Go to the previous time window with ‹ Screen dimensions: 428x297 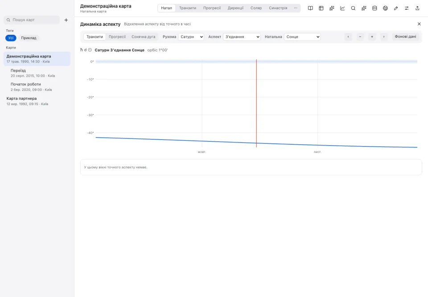[348, 37]
